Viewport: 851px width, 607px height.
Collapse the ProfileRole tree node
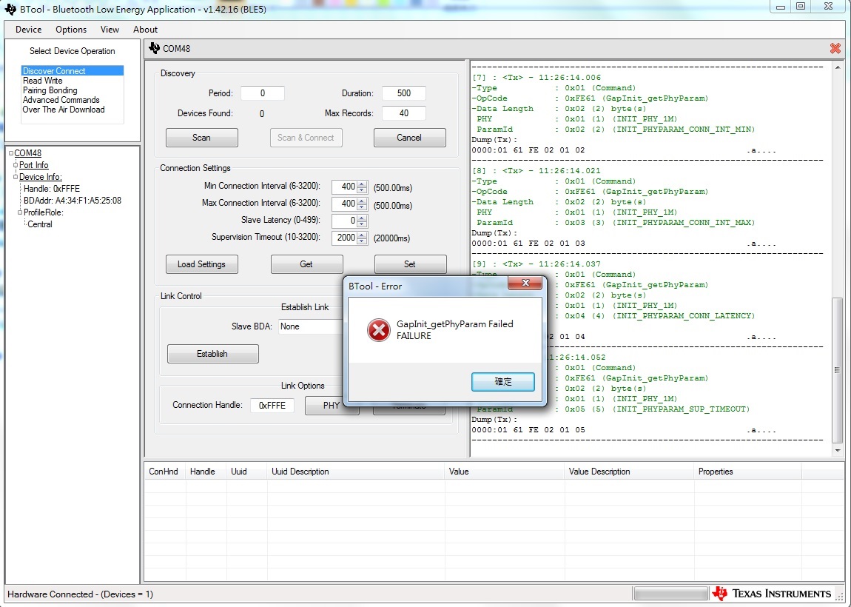tap(20, 212)
